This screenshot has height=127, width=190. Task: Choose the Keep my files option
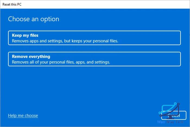[x=94, y=38]
